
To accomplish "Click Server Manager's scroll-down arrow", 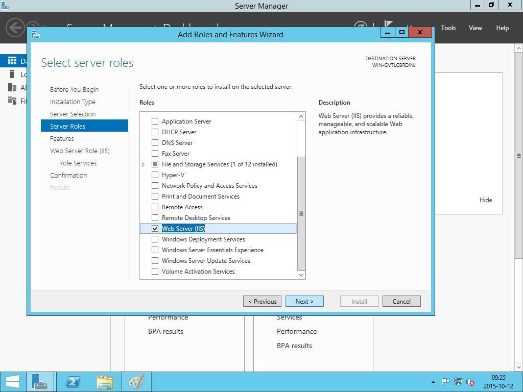I will 519,367.
